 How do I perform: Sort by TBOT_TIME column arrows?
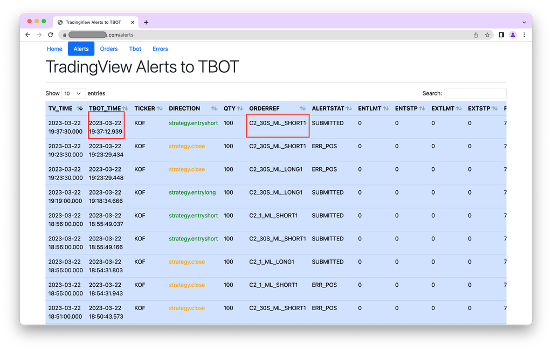point(125,108)
